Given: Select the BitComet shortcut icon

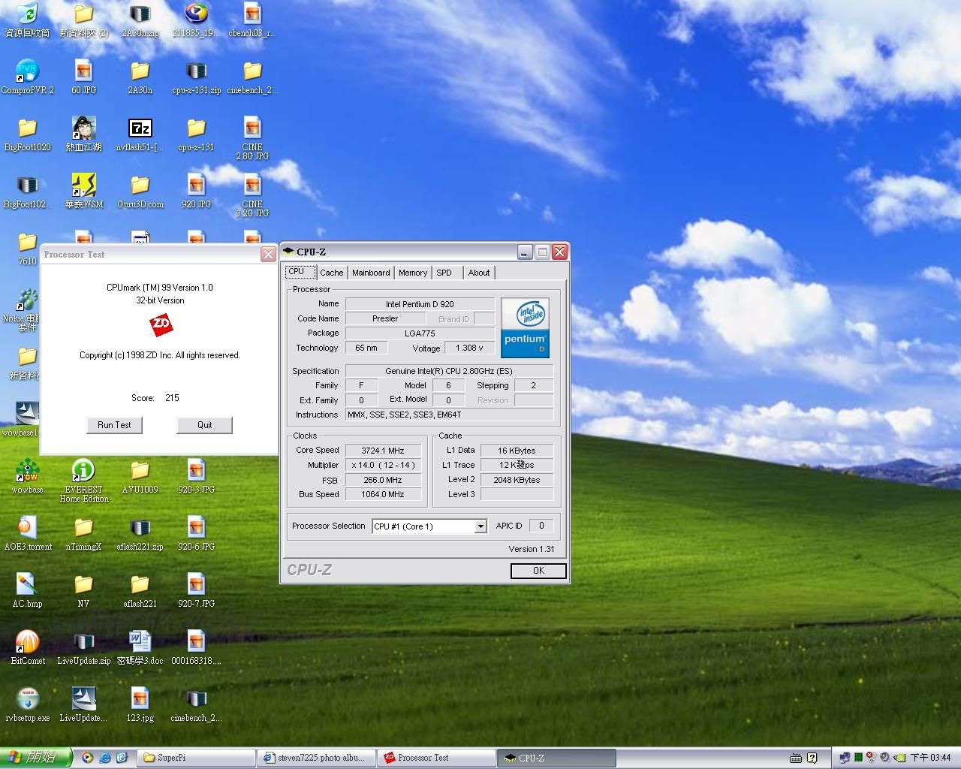Looking at the screenshot, I should (x=27, y=647).
